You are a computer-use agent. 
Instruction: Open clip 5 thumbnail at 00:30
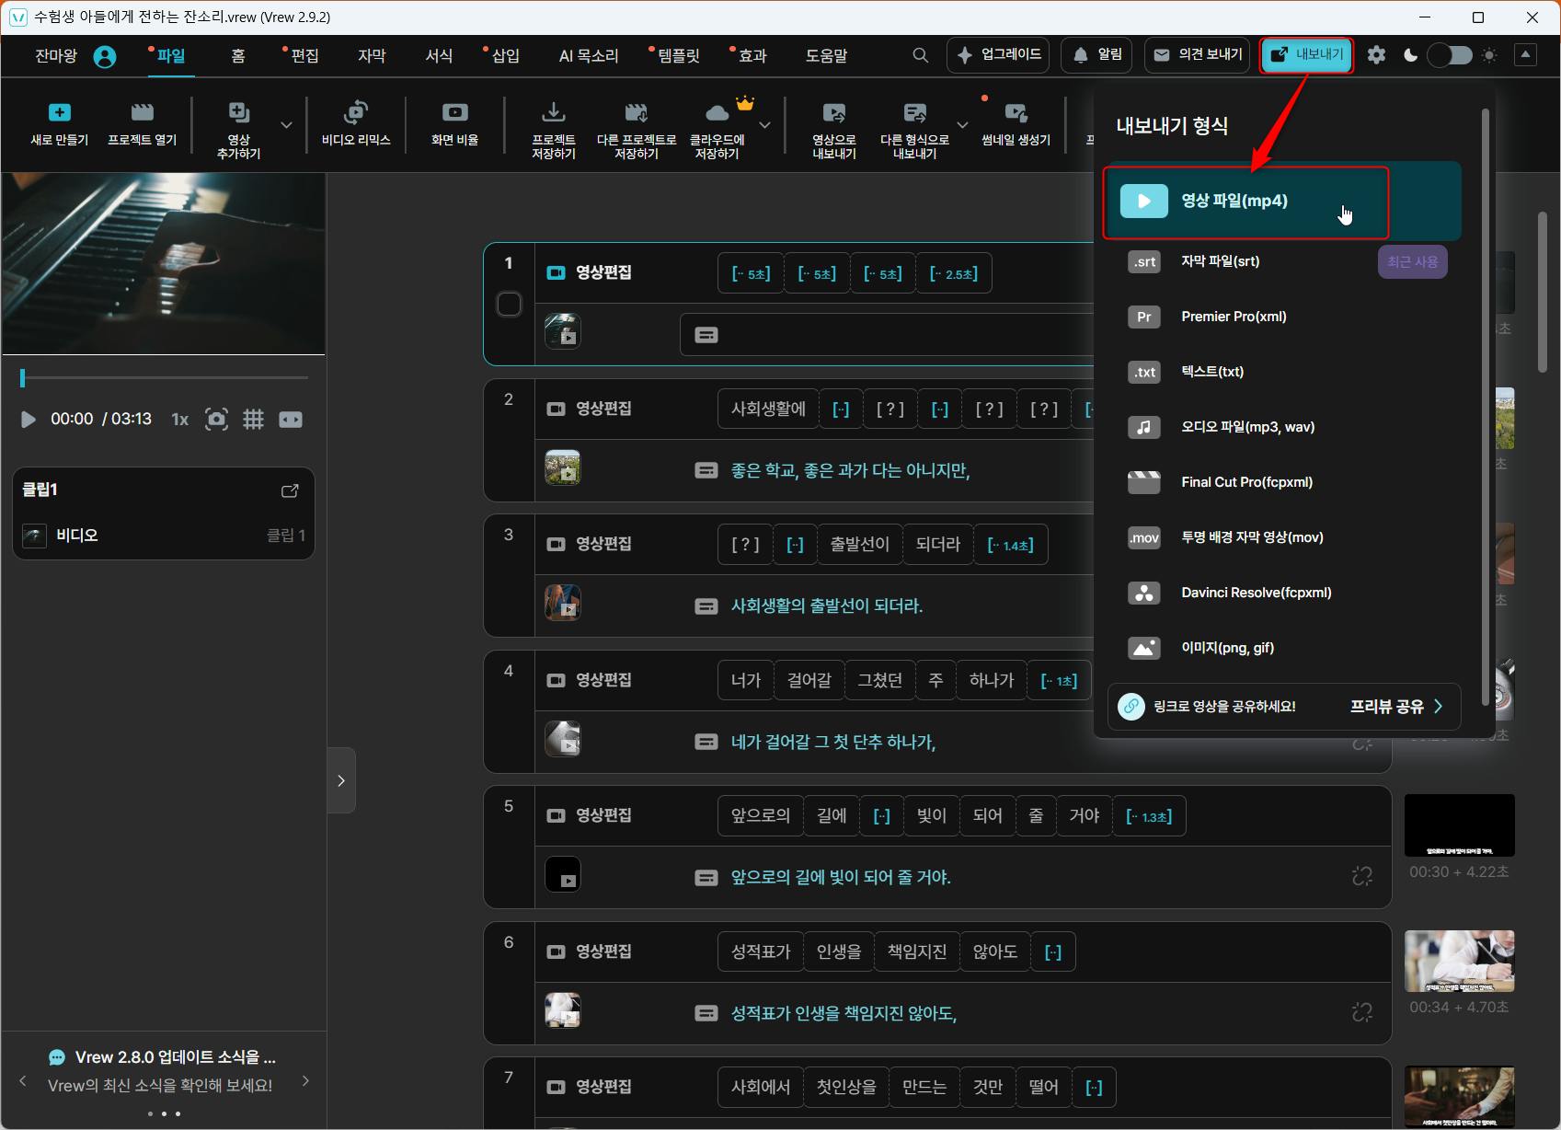click(x=1459, y=825)
